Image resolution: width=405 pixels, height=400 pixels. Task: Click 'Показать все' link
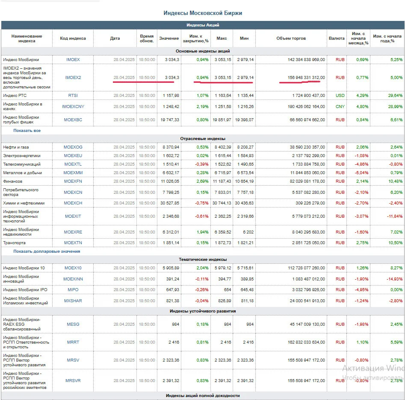coord(27,131)
